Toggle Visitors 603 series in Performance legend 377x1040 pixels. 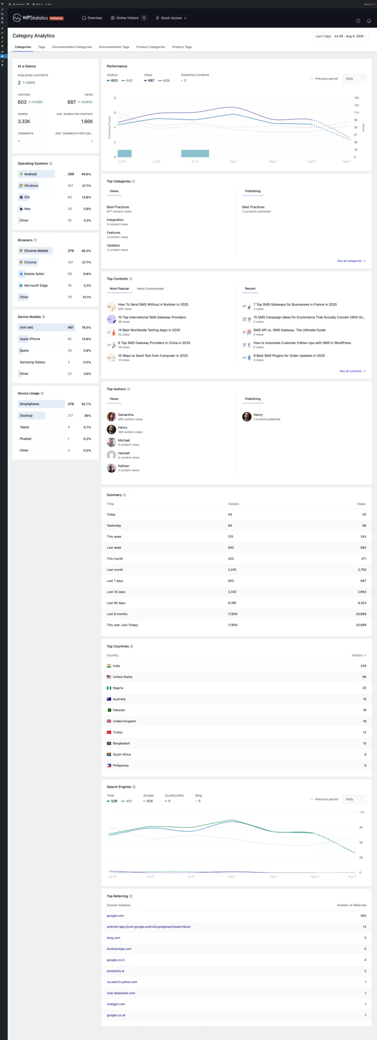pos(112,80)
